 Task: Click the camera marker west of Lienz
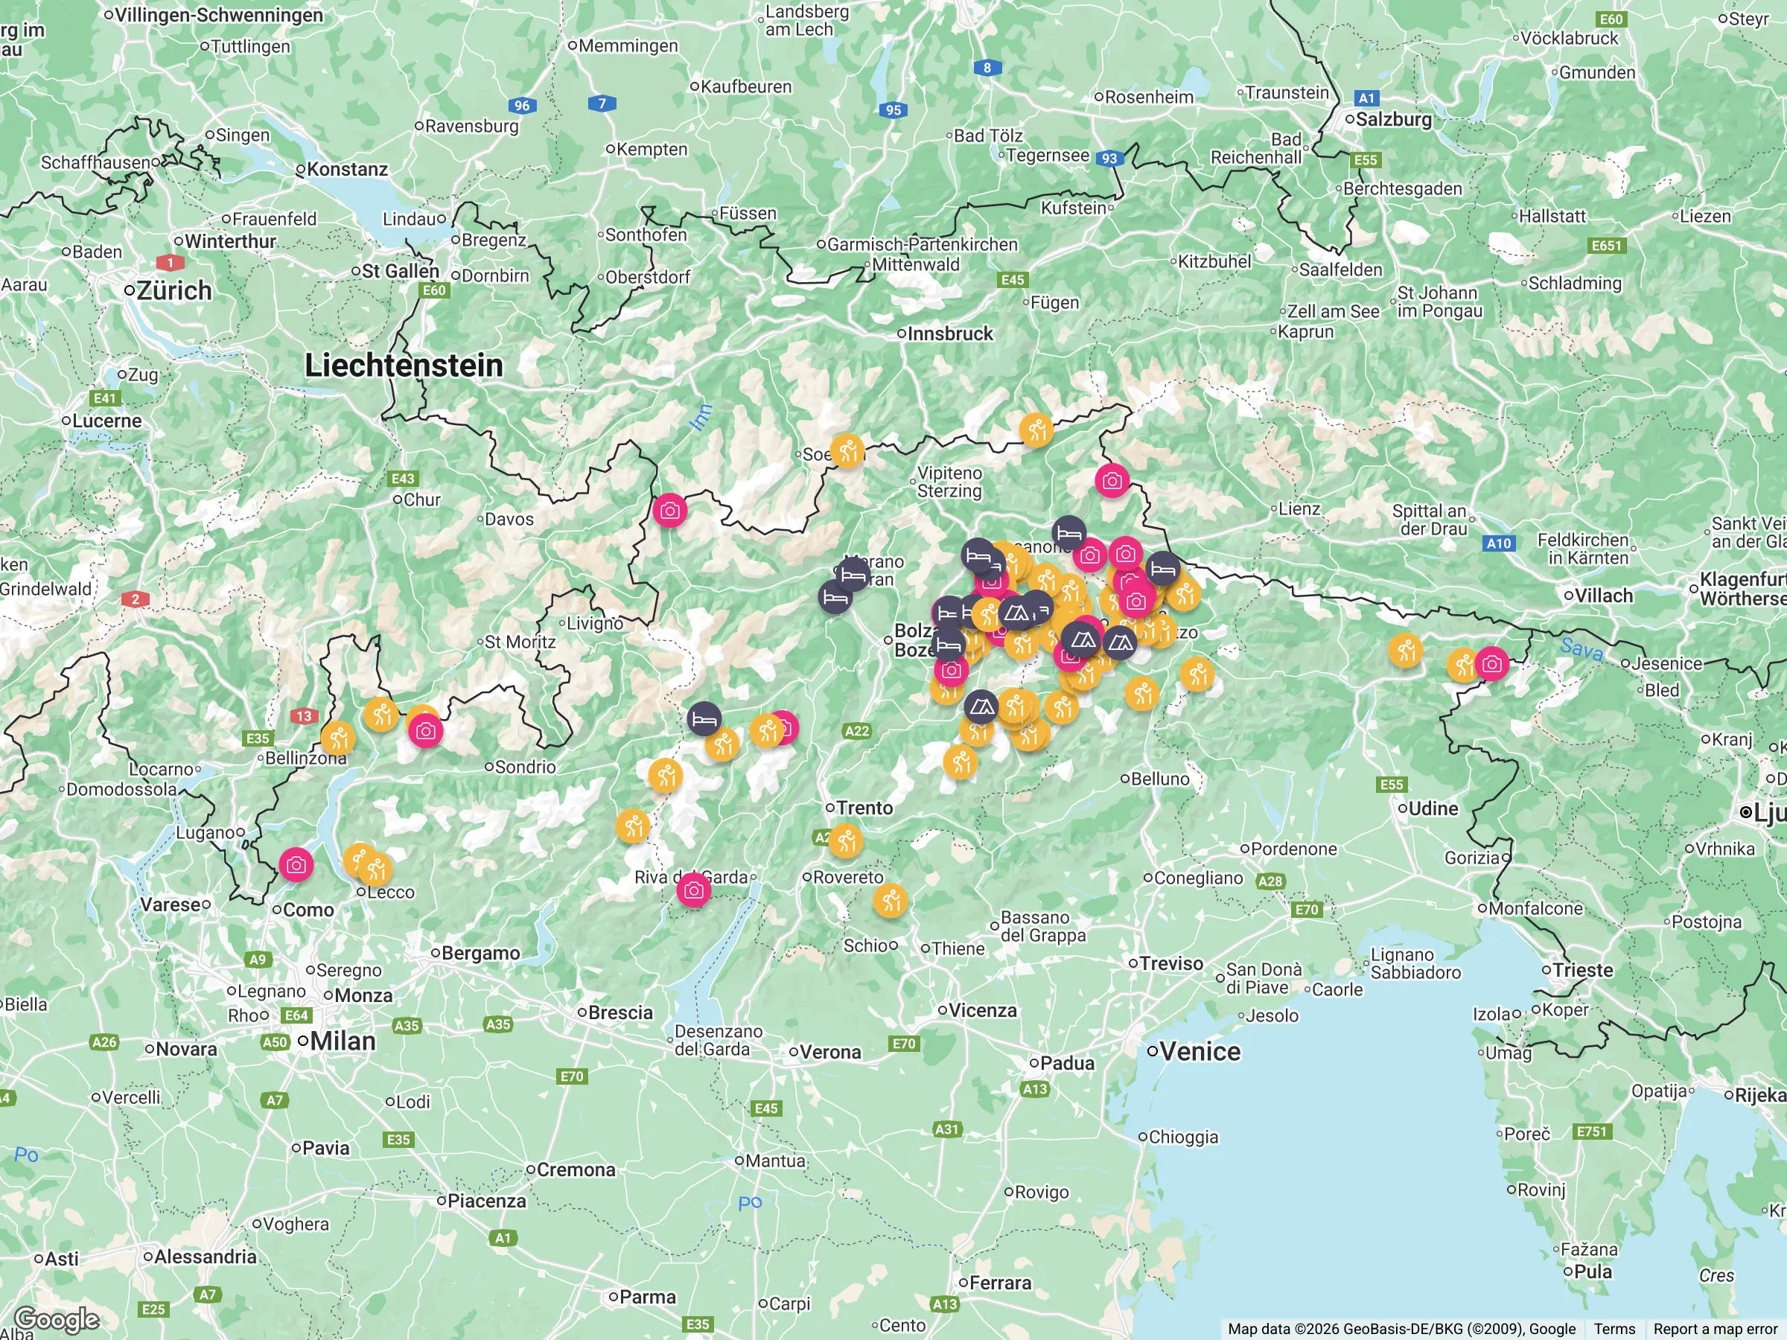pyautogui.click(x=1112, y=481)
